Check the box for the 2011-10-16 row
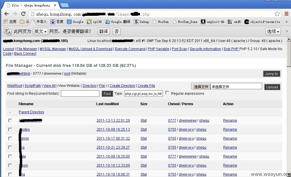The image size is (291, 177). (x=10, y=174)
